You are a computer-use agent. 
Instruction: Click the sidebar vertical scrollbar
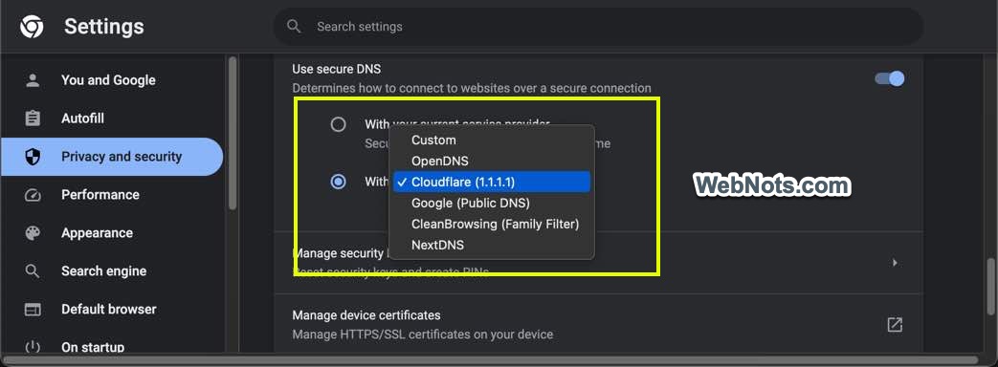(233, 134)
